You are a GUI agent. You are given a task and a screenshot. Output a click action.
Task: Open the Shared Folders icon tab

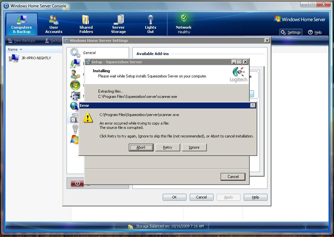coord(86,24)
